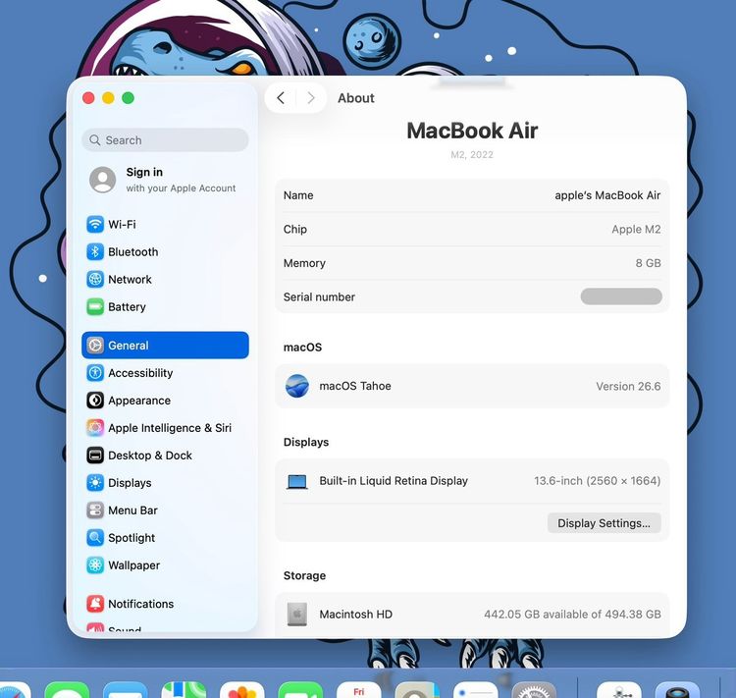Image resolution: width=736 pixels, height=698 pixels.
Task: Open Apple Intelligence & Siri settings
Action: coord(165,428)
